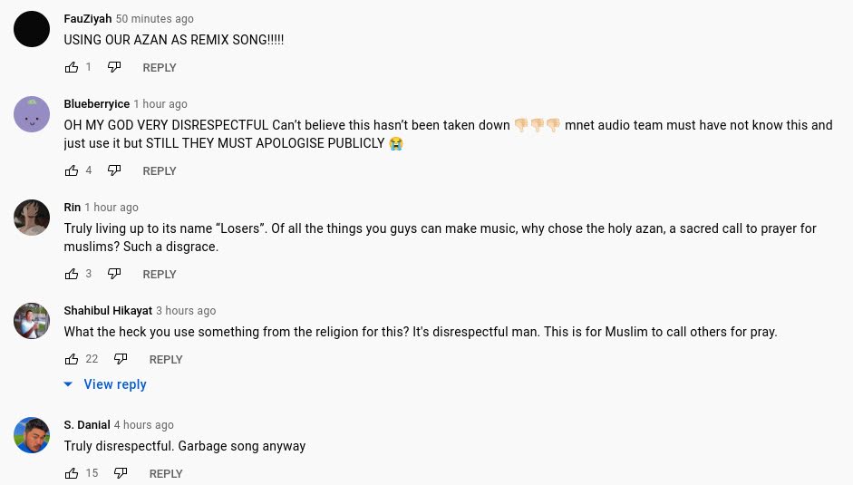Reply to FauZiyah's comment

pos(160,67)
